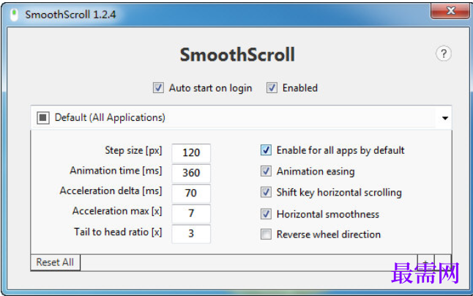
Task: Enable Reverse wheel direction
Action: (x=266, y=234)
